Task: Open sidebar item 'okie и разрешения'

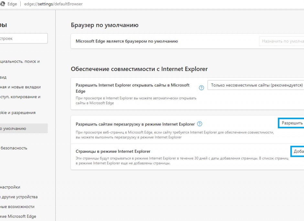Action: point(18,113)
